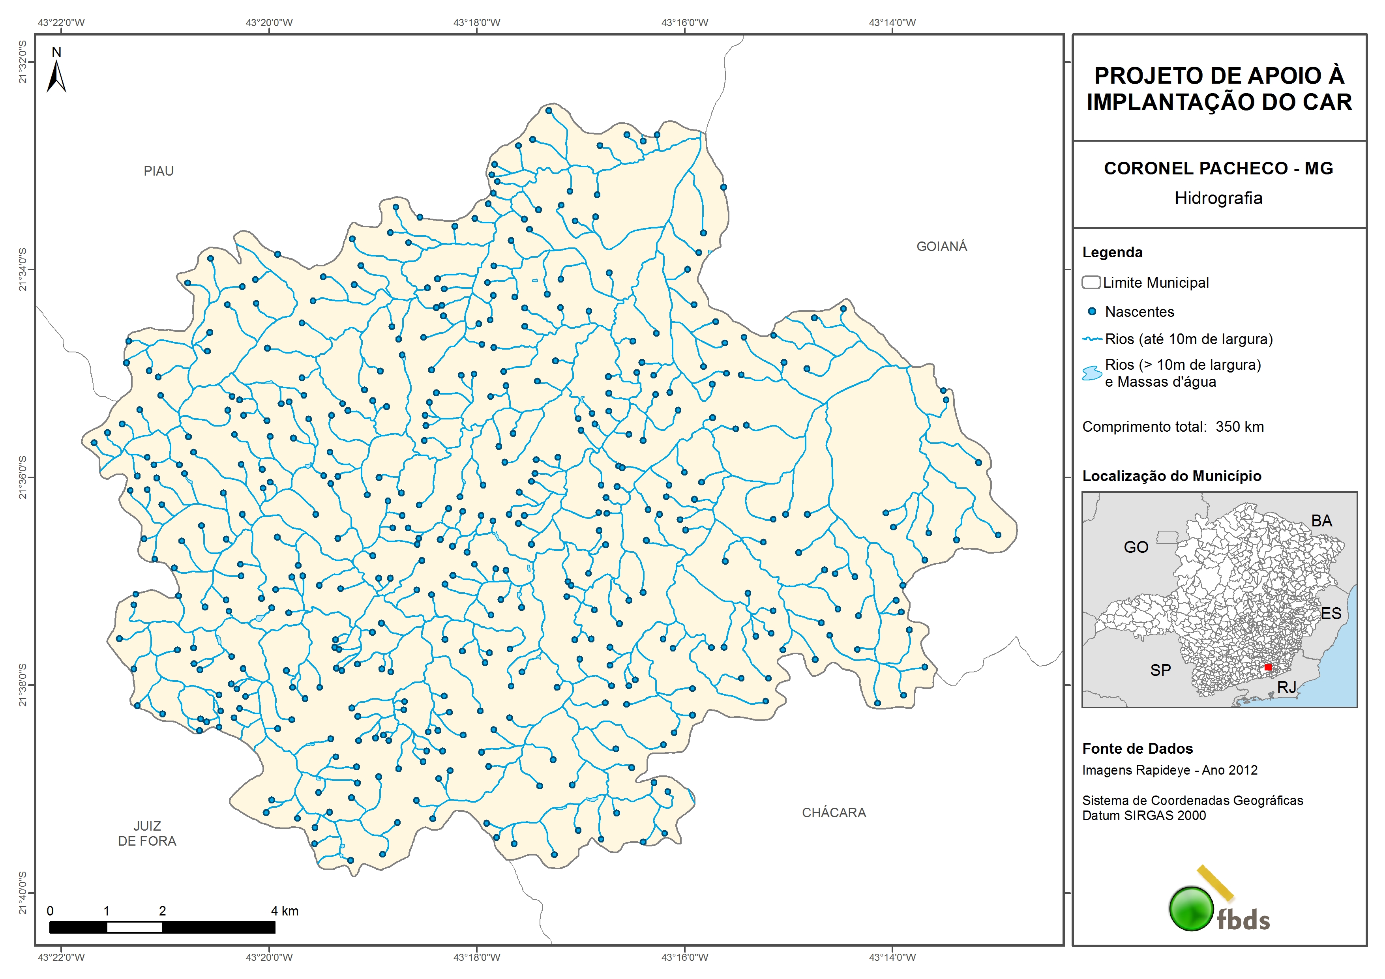
Task: Click the JUIZ DE FORA label
Action: [147, 834]
